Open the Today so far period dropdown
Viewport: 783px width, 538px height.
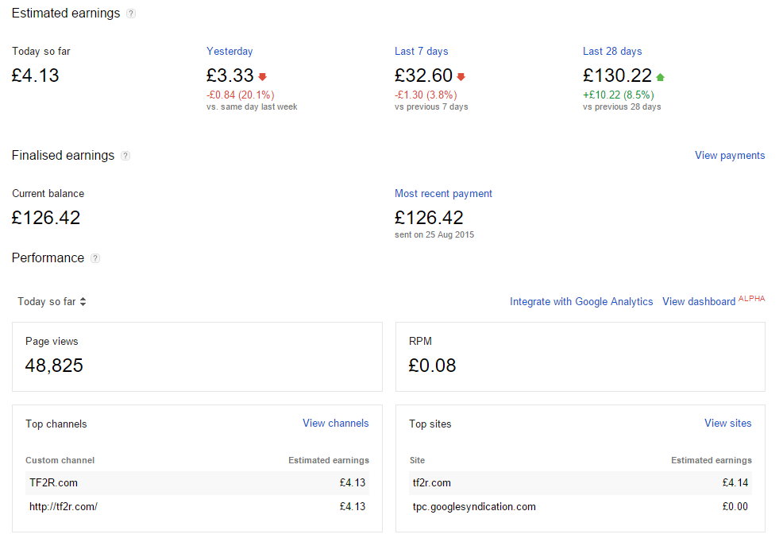pyautogui.click(x=52, y=302)
